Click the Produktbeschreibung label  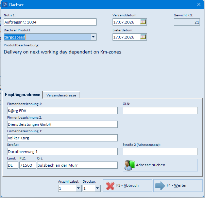coord(21,45)
